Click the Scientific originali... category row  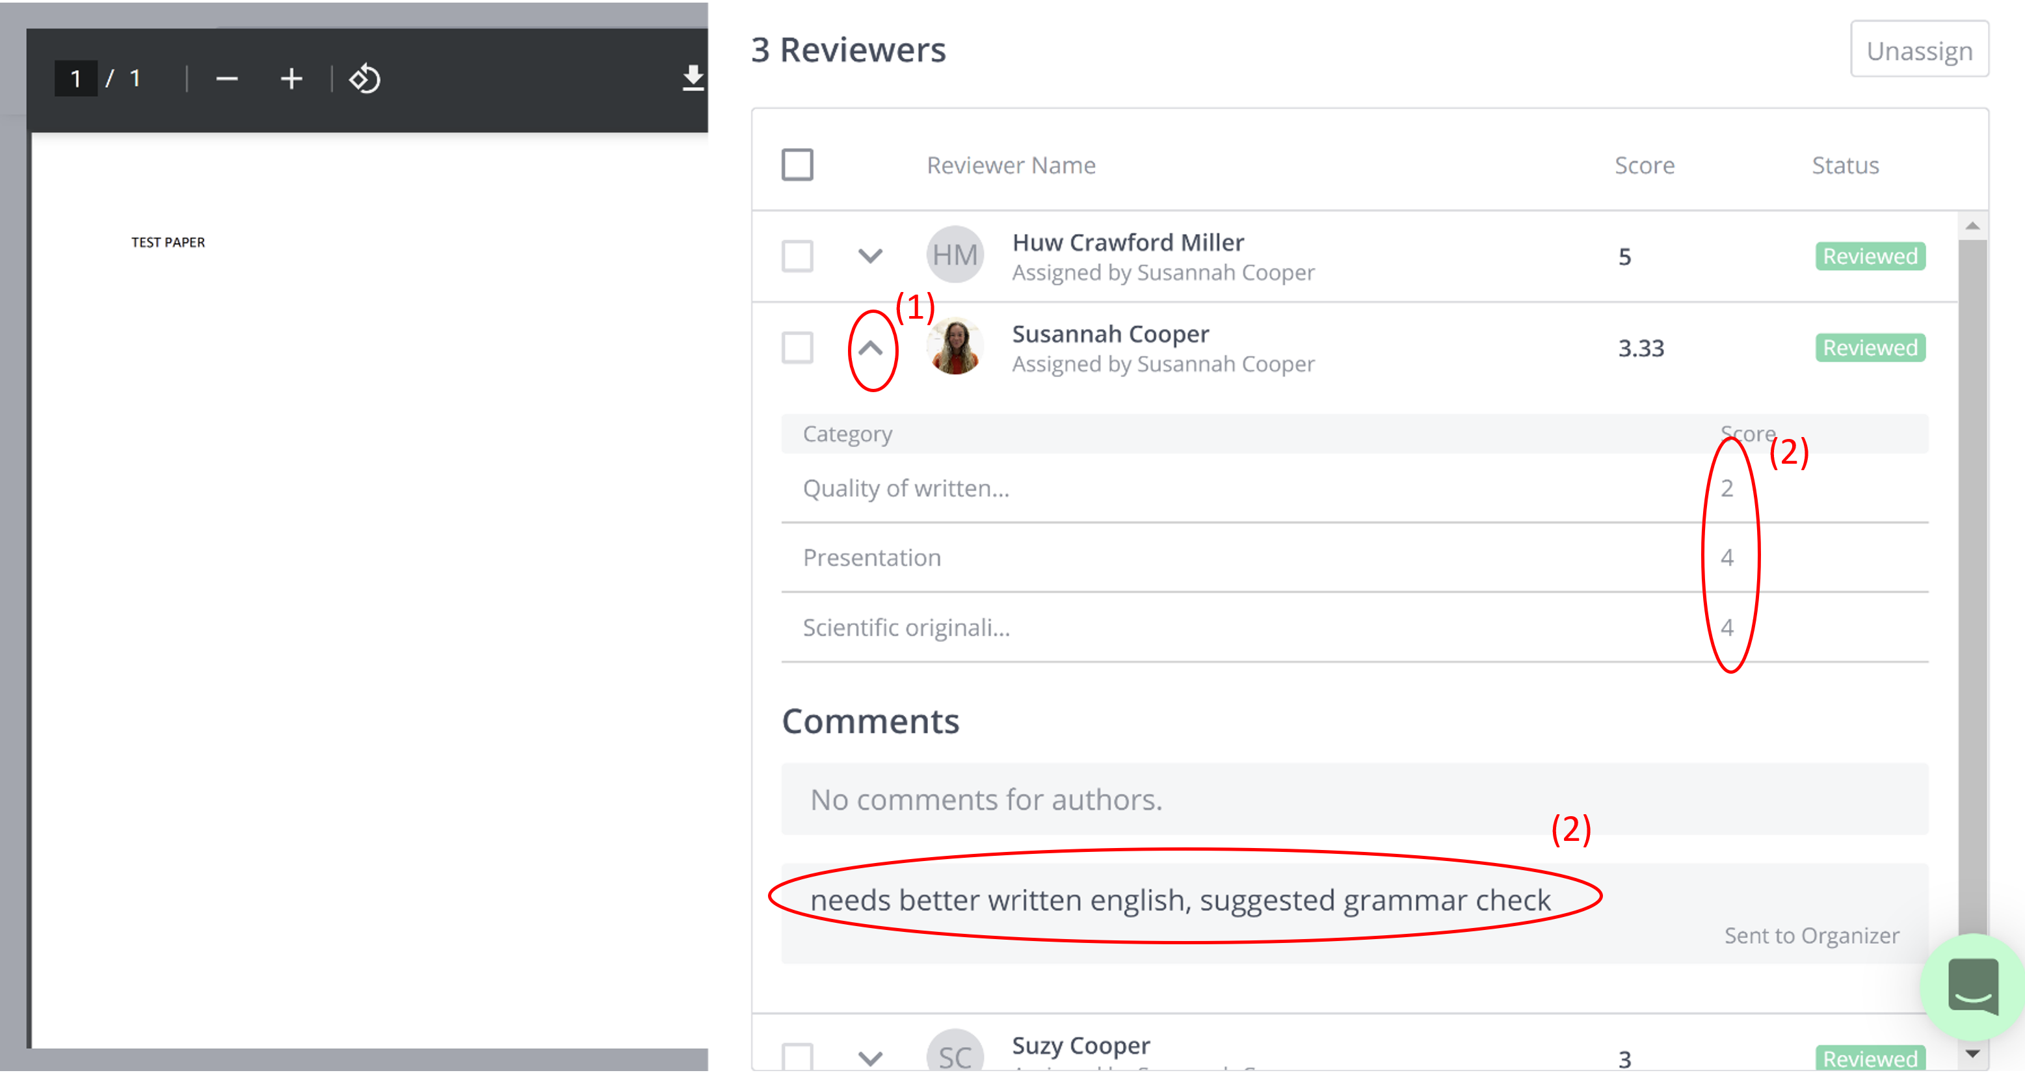[1355, 628]
